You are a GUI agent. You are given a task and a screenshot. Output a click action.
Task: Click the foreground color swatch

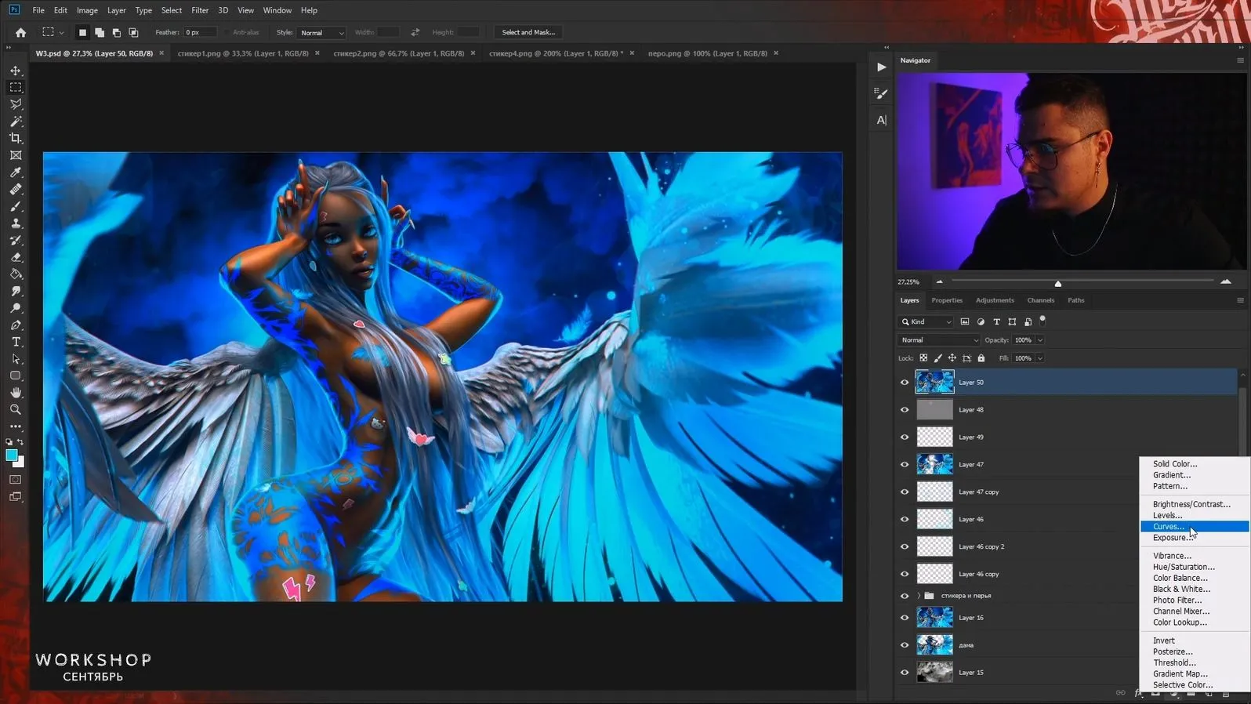(12, 455)
